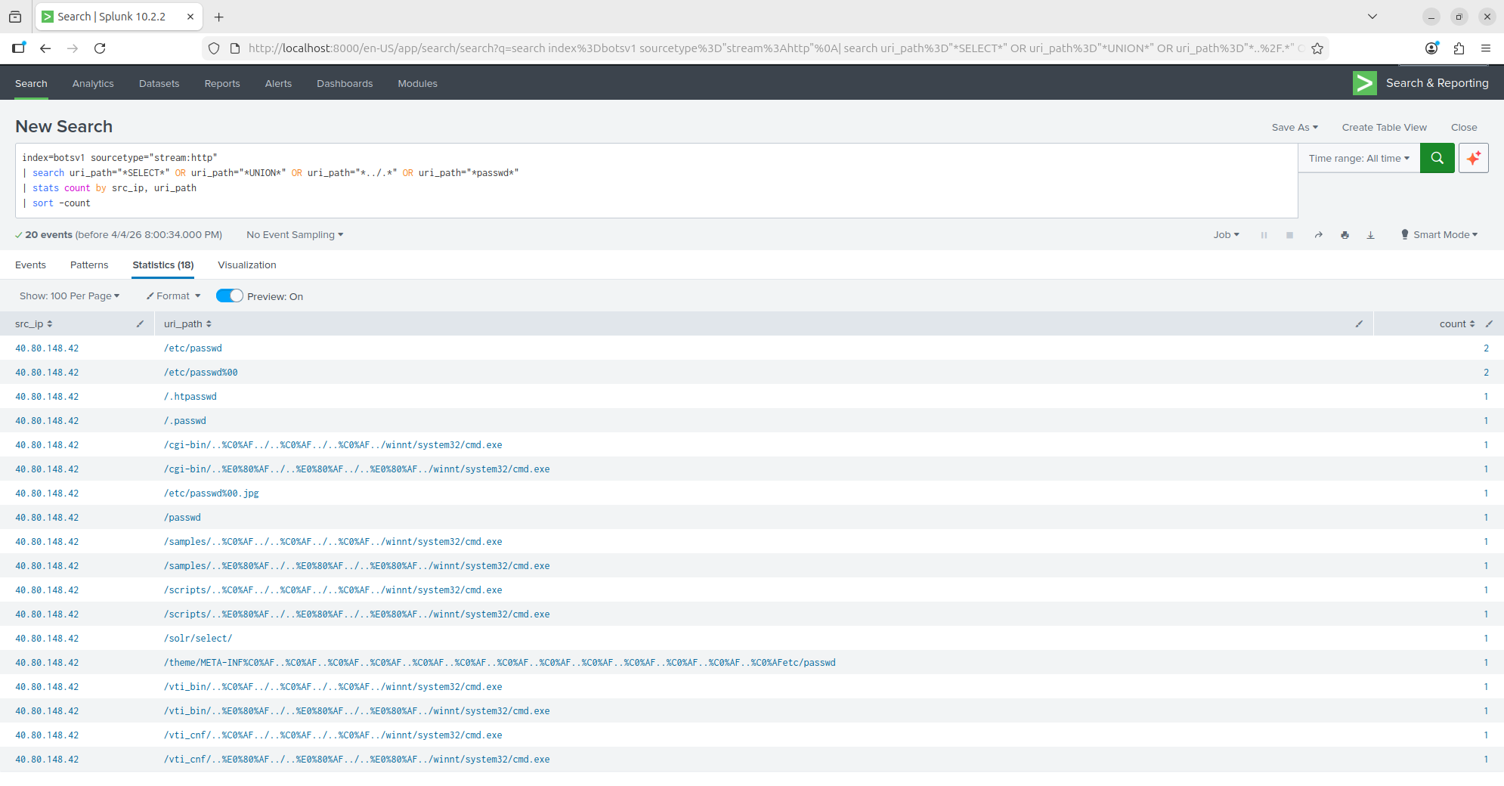Switch to the Events tab
Viewport: 1504px width, 786px height.
click(30, 265)
